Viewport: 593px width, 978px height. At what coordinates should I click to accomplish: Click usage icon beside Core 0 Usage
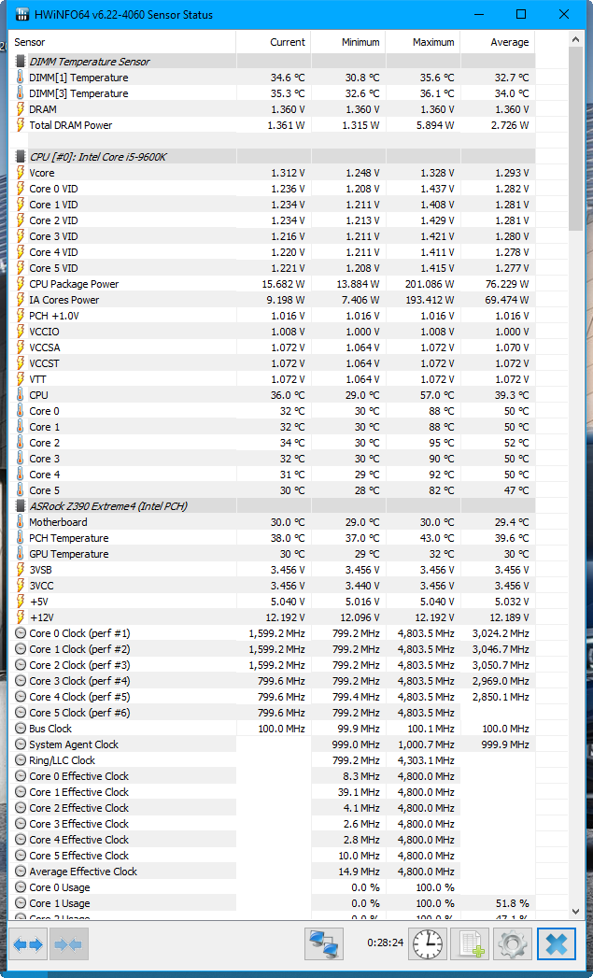21,887
